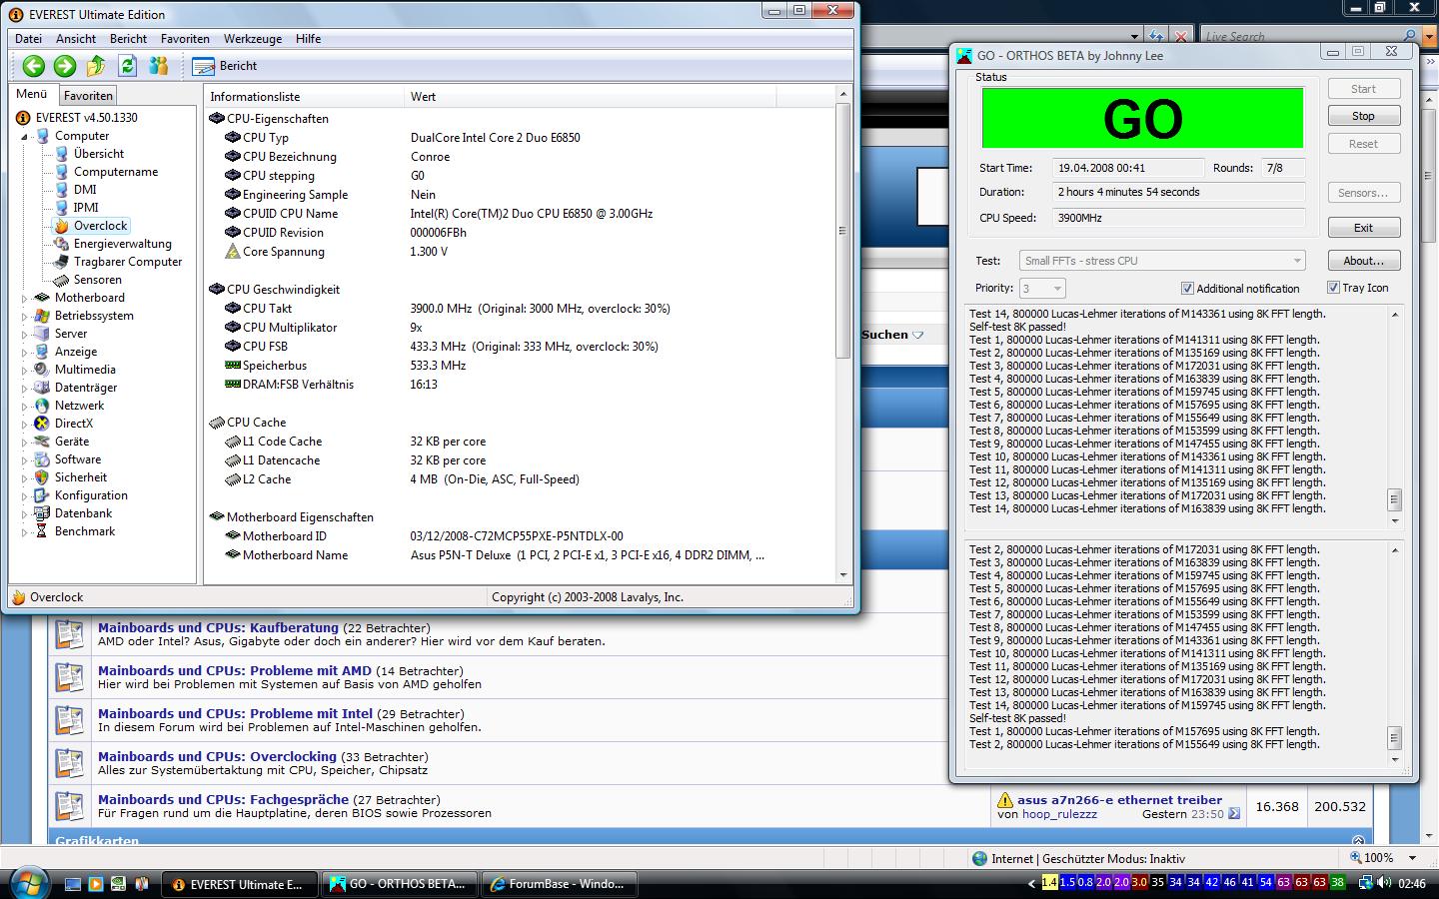Viewport: 1439px width, 899px height.
Task: Expand the Datenträger tree node
Action: pyautogui.click(x=25, y=388)
